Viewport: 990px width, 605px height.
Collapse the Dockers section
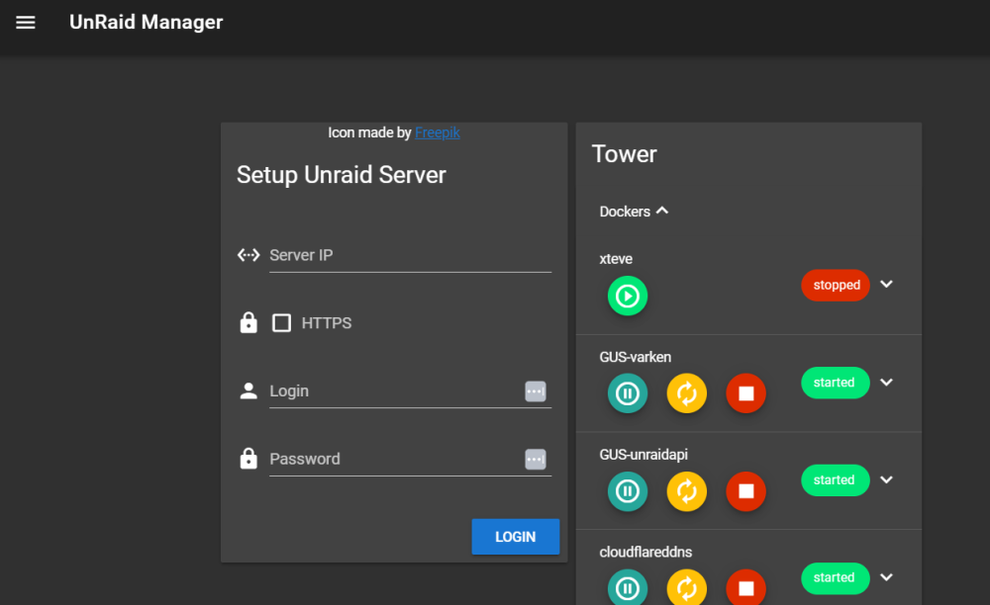(661, 211)
